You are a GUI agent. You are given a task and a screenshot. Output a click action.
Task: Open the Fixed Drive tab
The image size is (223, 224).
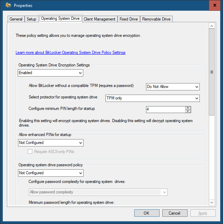click(129, 19)
